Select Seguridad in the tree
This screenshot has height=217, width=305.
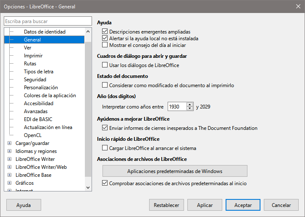pos(35,80)
